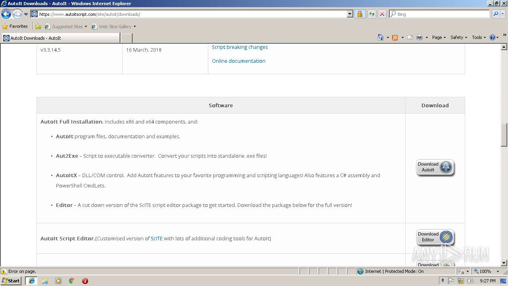
Task: Click the RSS feeds icon
Action: [395, 37]
